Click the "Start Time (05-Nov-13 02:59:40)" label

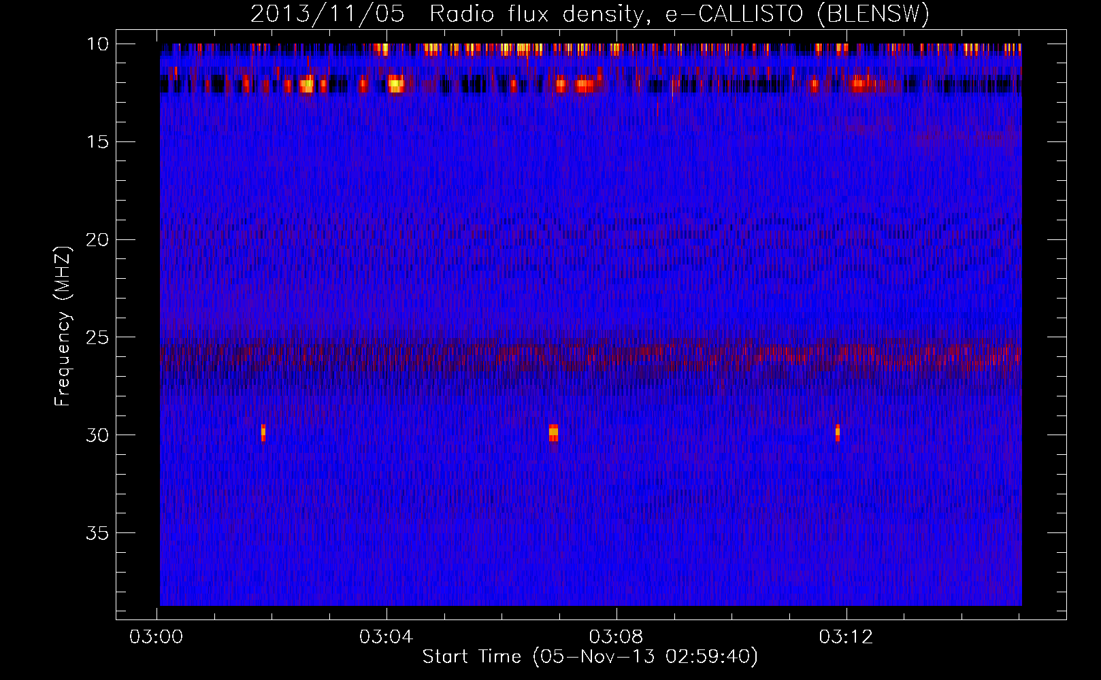[x=590, y=657]
